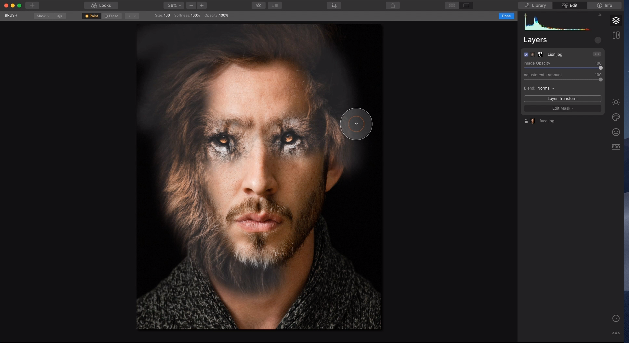The height and width of the screenshot is (343, 629).
Task: Switch the brush to Erase mode
Action: tap(111, 16)
